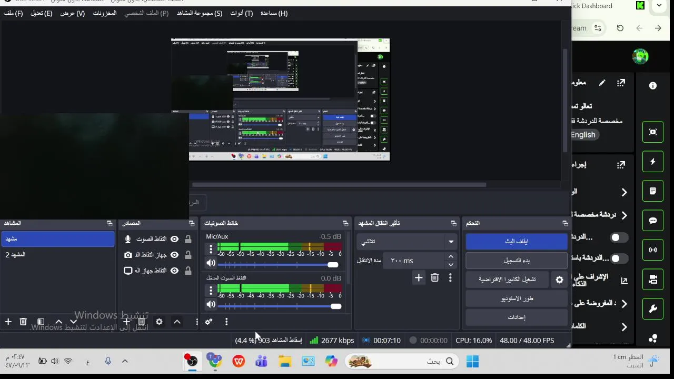The image size is (674, 379).
Task: Start recording with بدء التسجيل button
Action: (517, 261)
